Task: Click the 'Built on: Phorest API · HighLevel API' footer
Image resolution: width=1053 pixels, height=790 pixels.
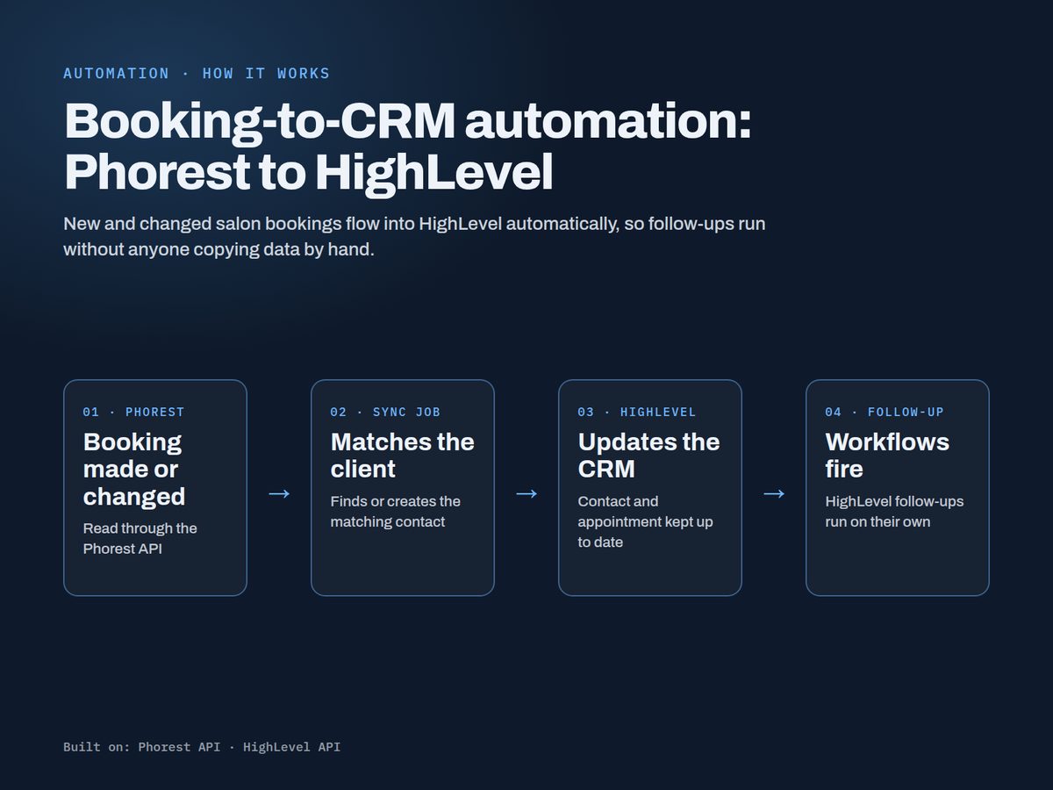Action: (202, 747)
